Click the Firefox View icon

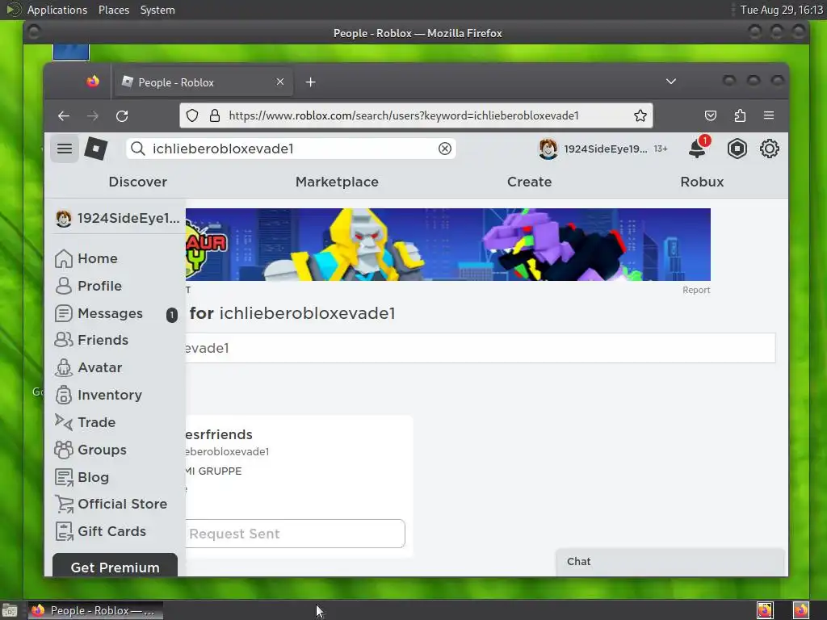coord(93,82)
